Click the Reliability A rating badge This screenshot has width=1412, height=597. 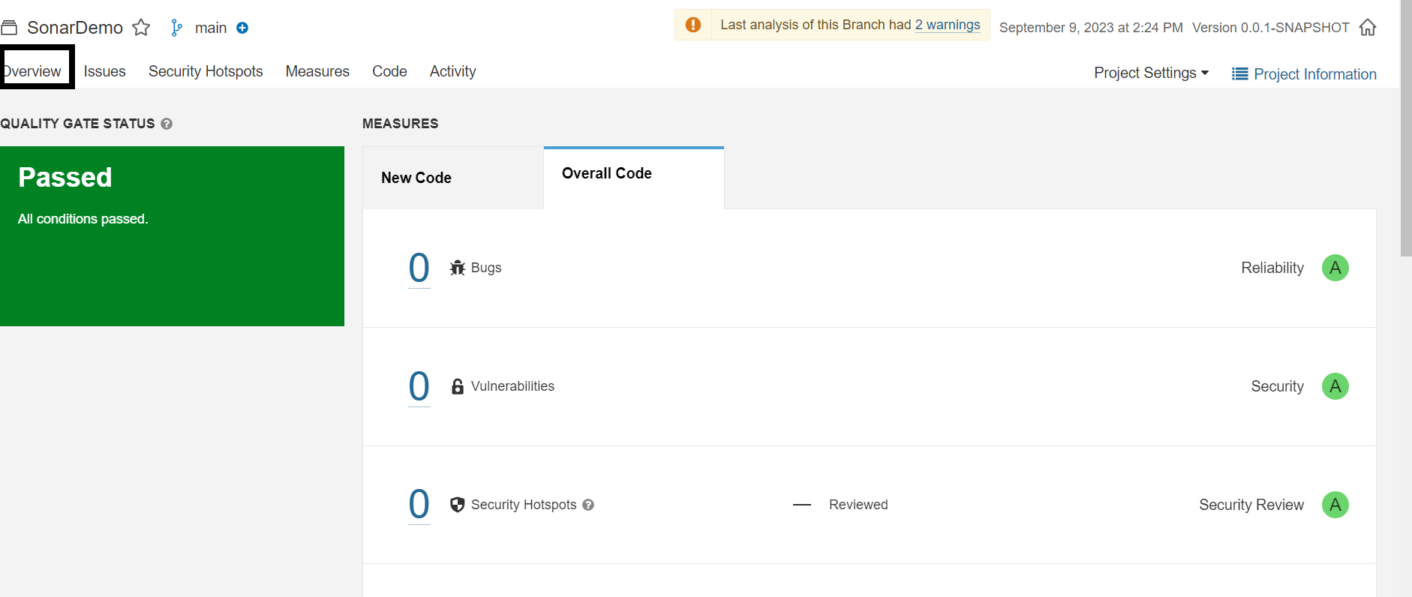pos(1335,268)
